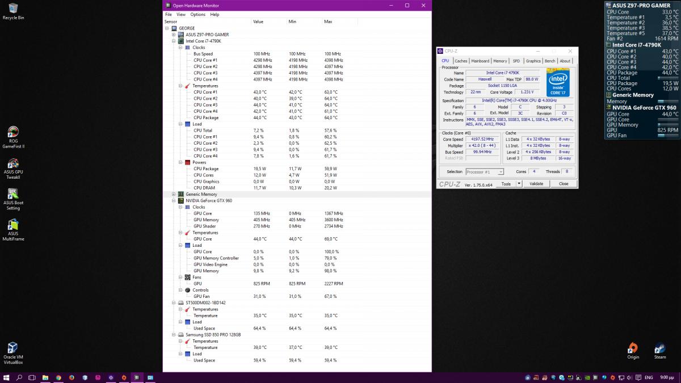This screenshot has width=681, height=383.
Task: Launch Steam from the desktop
Action: 660,350
